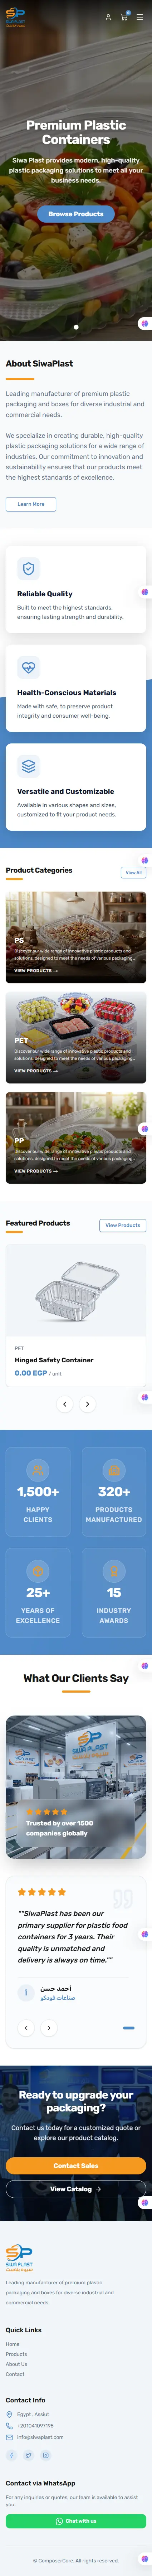Open the shopping cart icon

click(x=124, y=17)
